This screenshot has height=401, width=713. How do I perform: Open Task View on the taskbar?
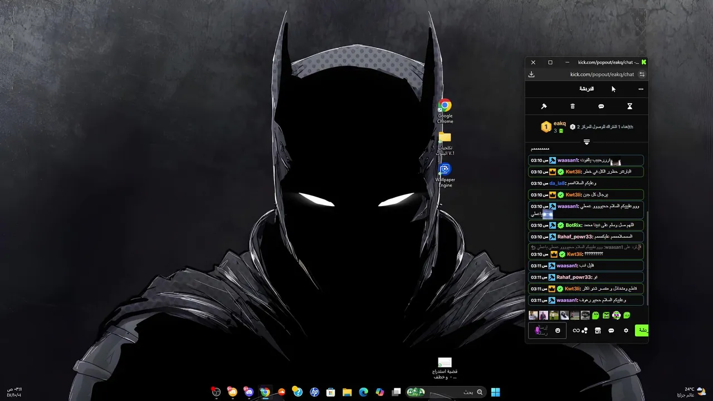(396, 392)
